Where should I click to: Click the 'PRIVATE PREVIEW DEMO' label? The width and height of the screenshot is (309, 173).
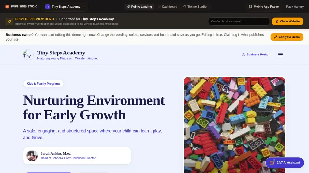coord(35,19)
